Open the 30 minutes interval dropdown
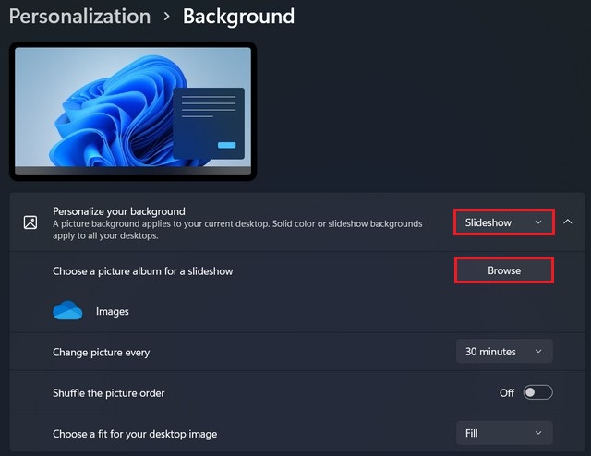 tap(504, 352)
